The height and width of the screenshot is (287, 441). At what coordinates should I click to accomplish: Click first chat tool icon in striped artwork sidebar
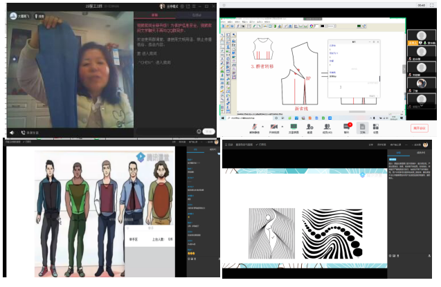tap(390, 256)
